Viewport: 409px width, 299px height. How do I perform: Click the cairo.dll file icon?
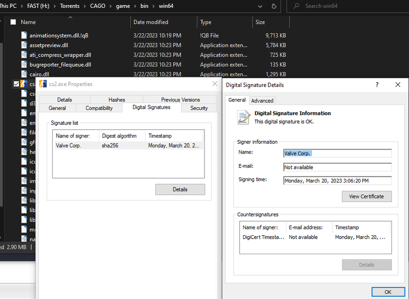coord(25,74)
